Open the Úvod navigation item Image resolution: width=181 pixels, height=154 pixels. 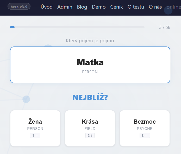47,7
